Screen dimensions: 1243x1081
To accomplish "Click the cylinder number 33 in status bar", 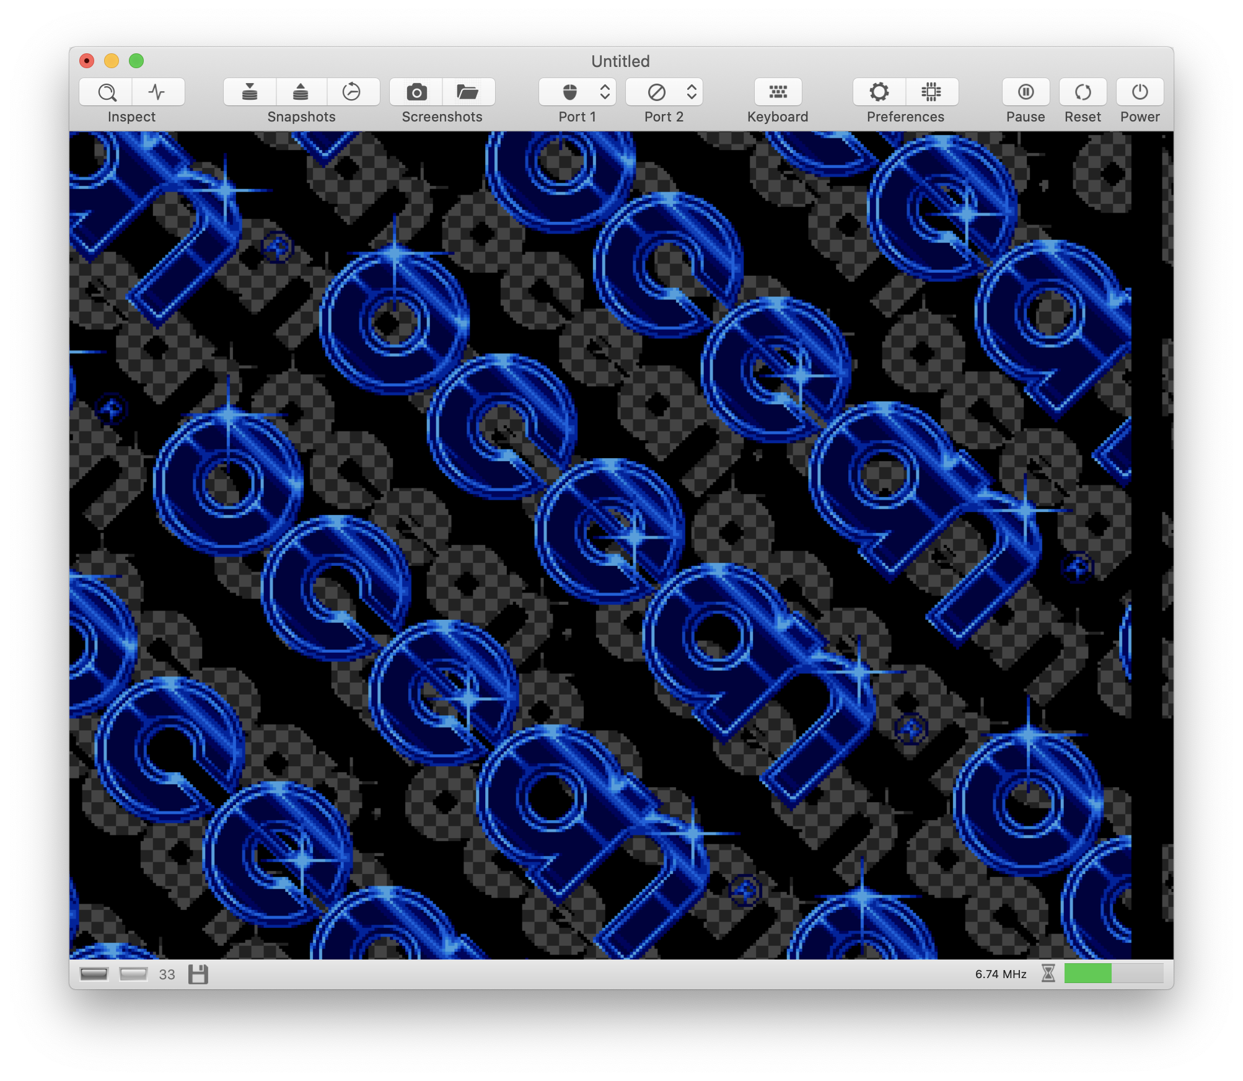I will pyautogui.click(x=167, y=975).
